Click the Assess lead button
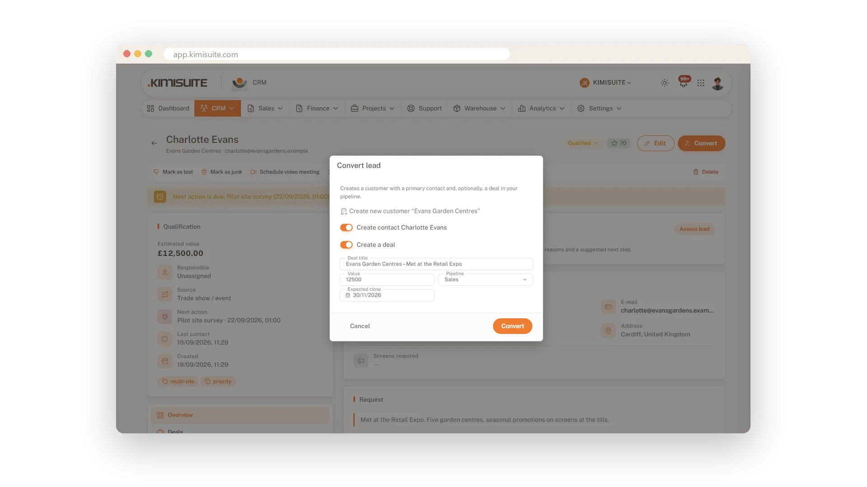 click(694, 229)
